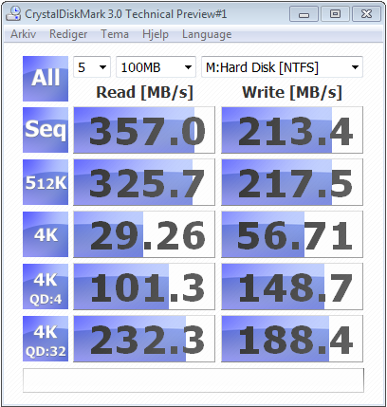This screenshot has width=387, height=407.
Task: Start the 512K random test
Action: (x=46, y=182)
